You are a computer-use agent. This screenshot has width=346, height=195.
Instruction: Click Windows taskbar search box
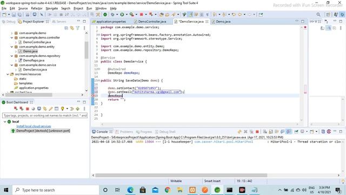pyautogui.click(x=56, y=190)
